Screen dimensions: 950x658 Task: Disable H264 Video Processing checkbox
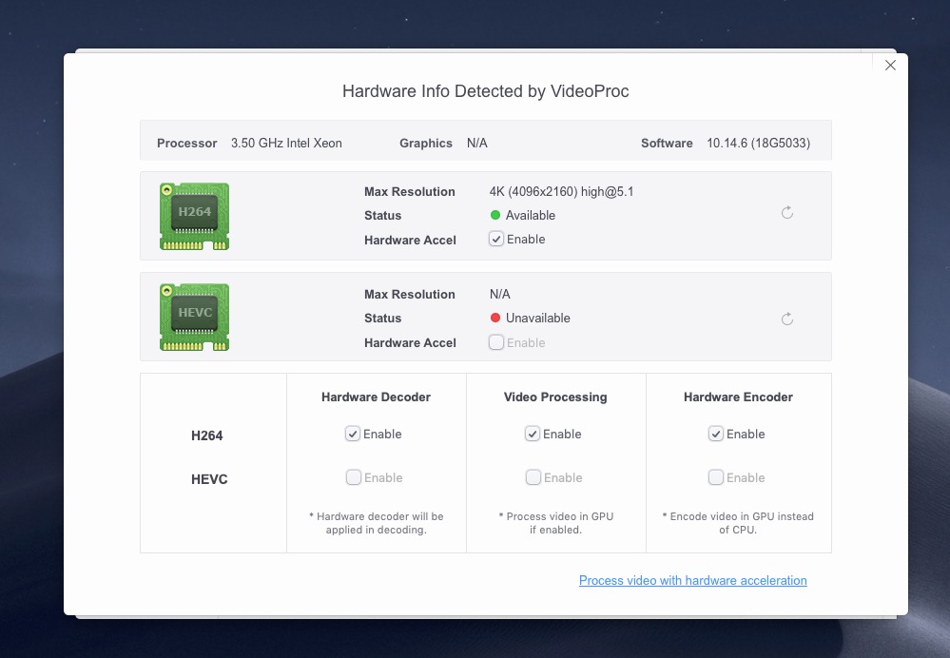(x=532, y=434)
